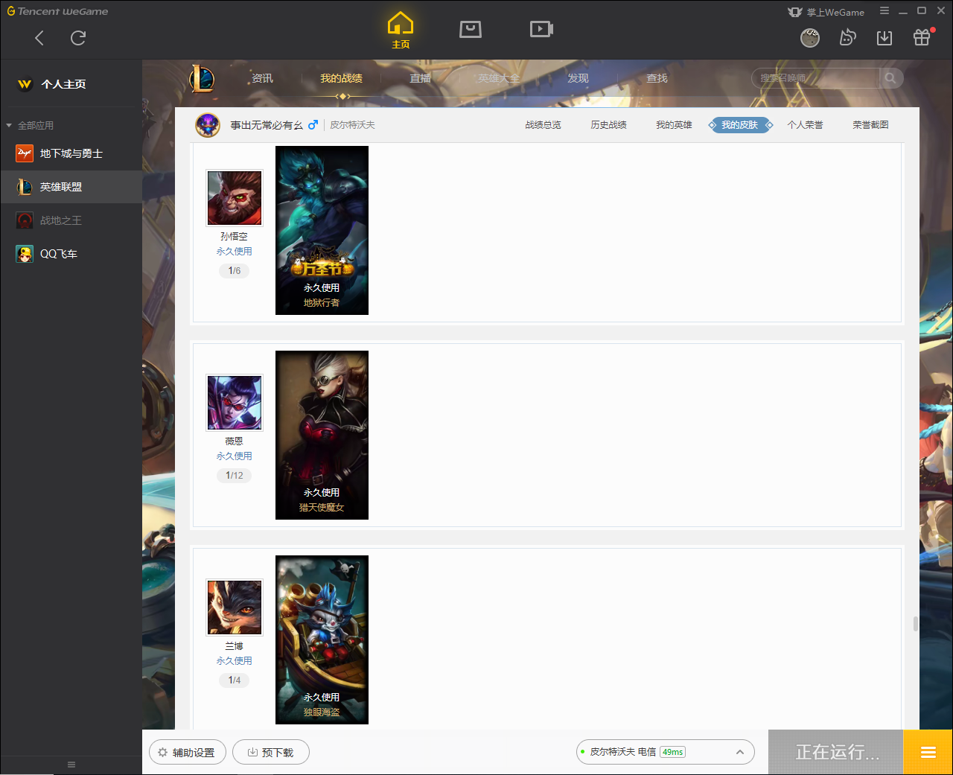
Task: Select QQ飞车 in the sidebar
Action: (71, 254)
